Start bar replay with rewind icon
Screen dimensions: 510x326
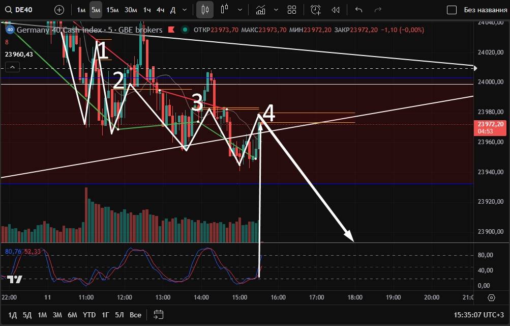pyautogui.click(x=336, y=10)
